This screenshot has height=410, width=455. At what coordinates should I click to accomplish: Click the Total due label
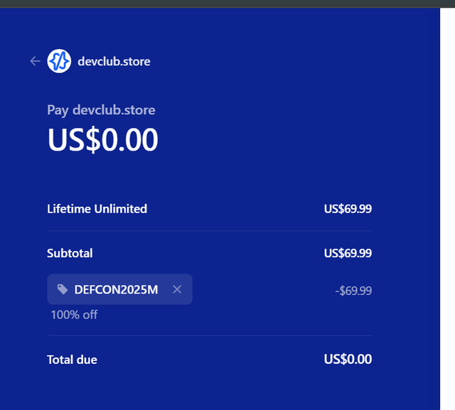point(72,360)
